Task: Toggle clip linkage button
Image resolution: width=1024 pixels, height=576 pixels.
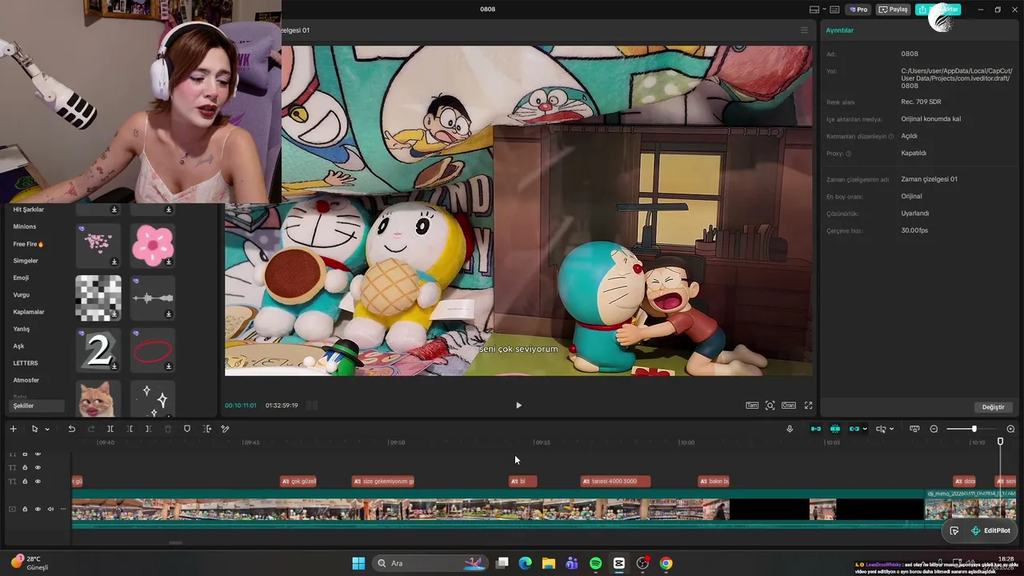Action: click(x=854, y=429)
